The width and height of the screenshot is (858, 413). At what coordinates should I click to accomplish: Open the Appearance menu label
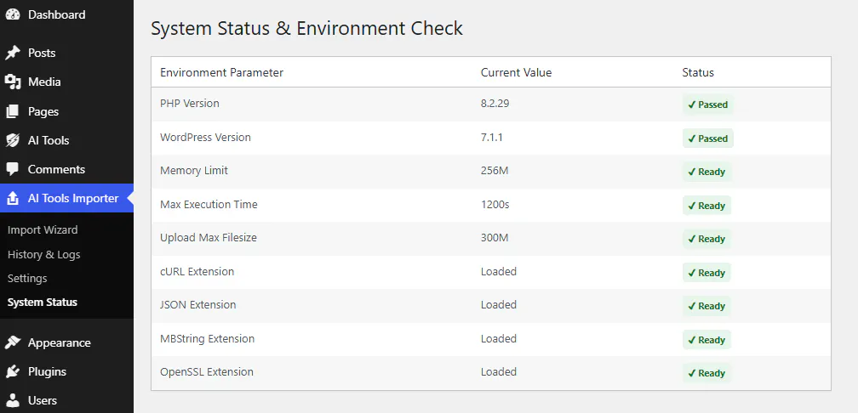59,342
